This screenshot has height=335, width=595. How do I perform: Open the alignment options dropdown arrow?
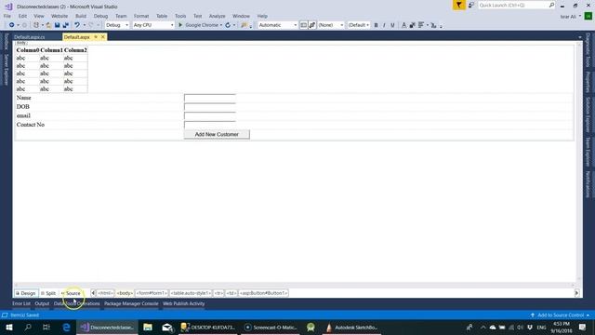tap(428, 25)
